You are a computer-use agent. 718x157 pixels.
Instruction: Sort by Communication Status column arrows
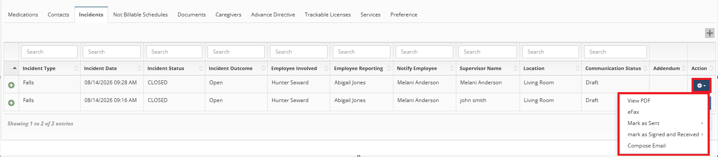click(x=645, y=68)
